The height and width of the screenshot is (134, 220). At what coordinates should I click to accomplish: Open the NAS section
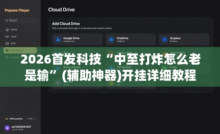click(x=20, y=43)
